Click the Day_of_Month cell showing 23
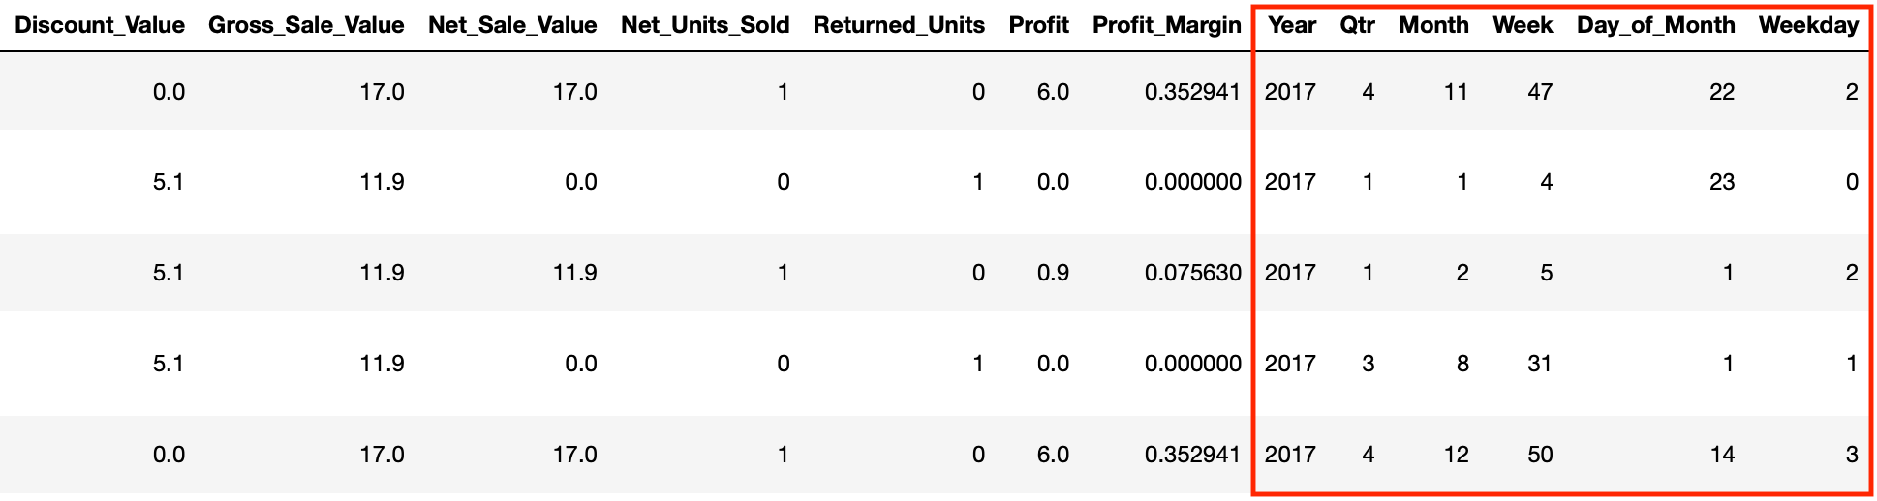Viewport: 1877px width, 501px height. tap(1721, 182)
